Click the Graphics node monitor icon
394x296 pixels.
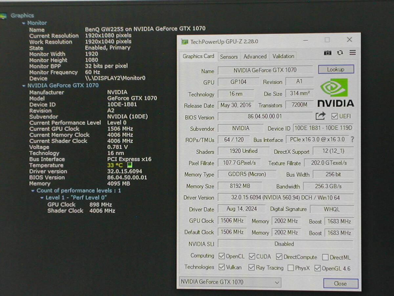[3, 15]
